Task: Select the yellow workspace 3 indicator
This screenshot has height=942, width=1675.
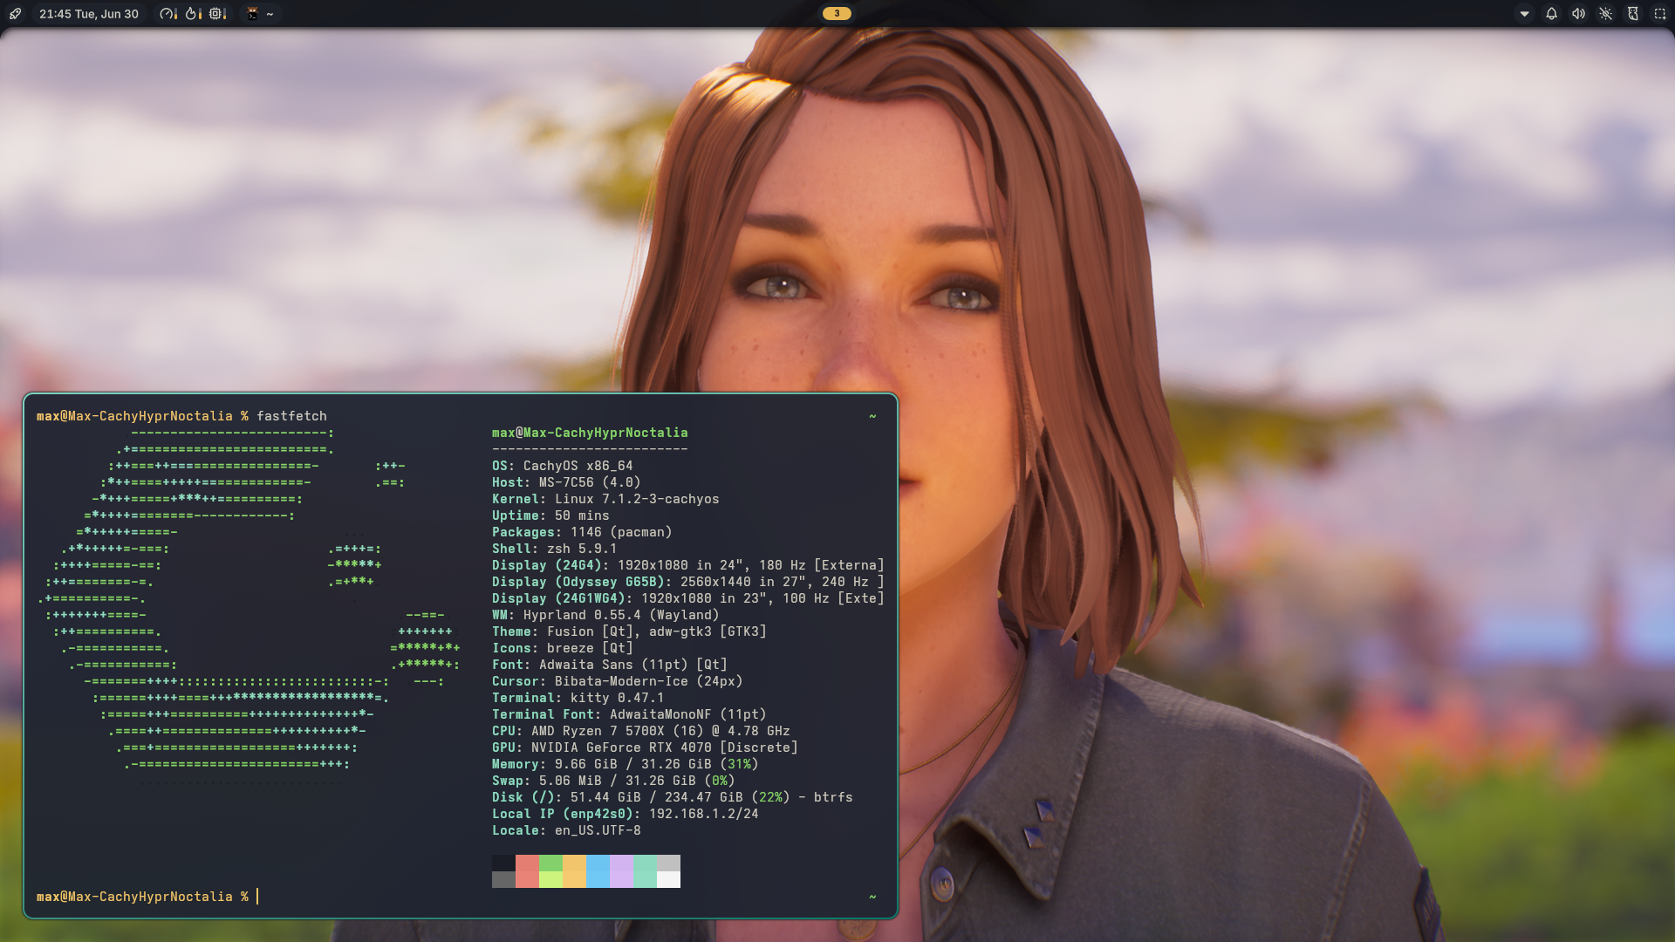Action: pos(837,13)
